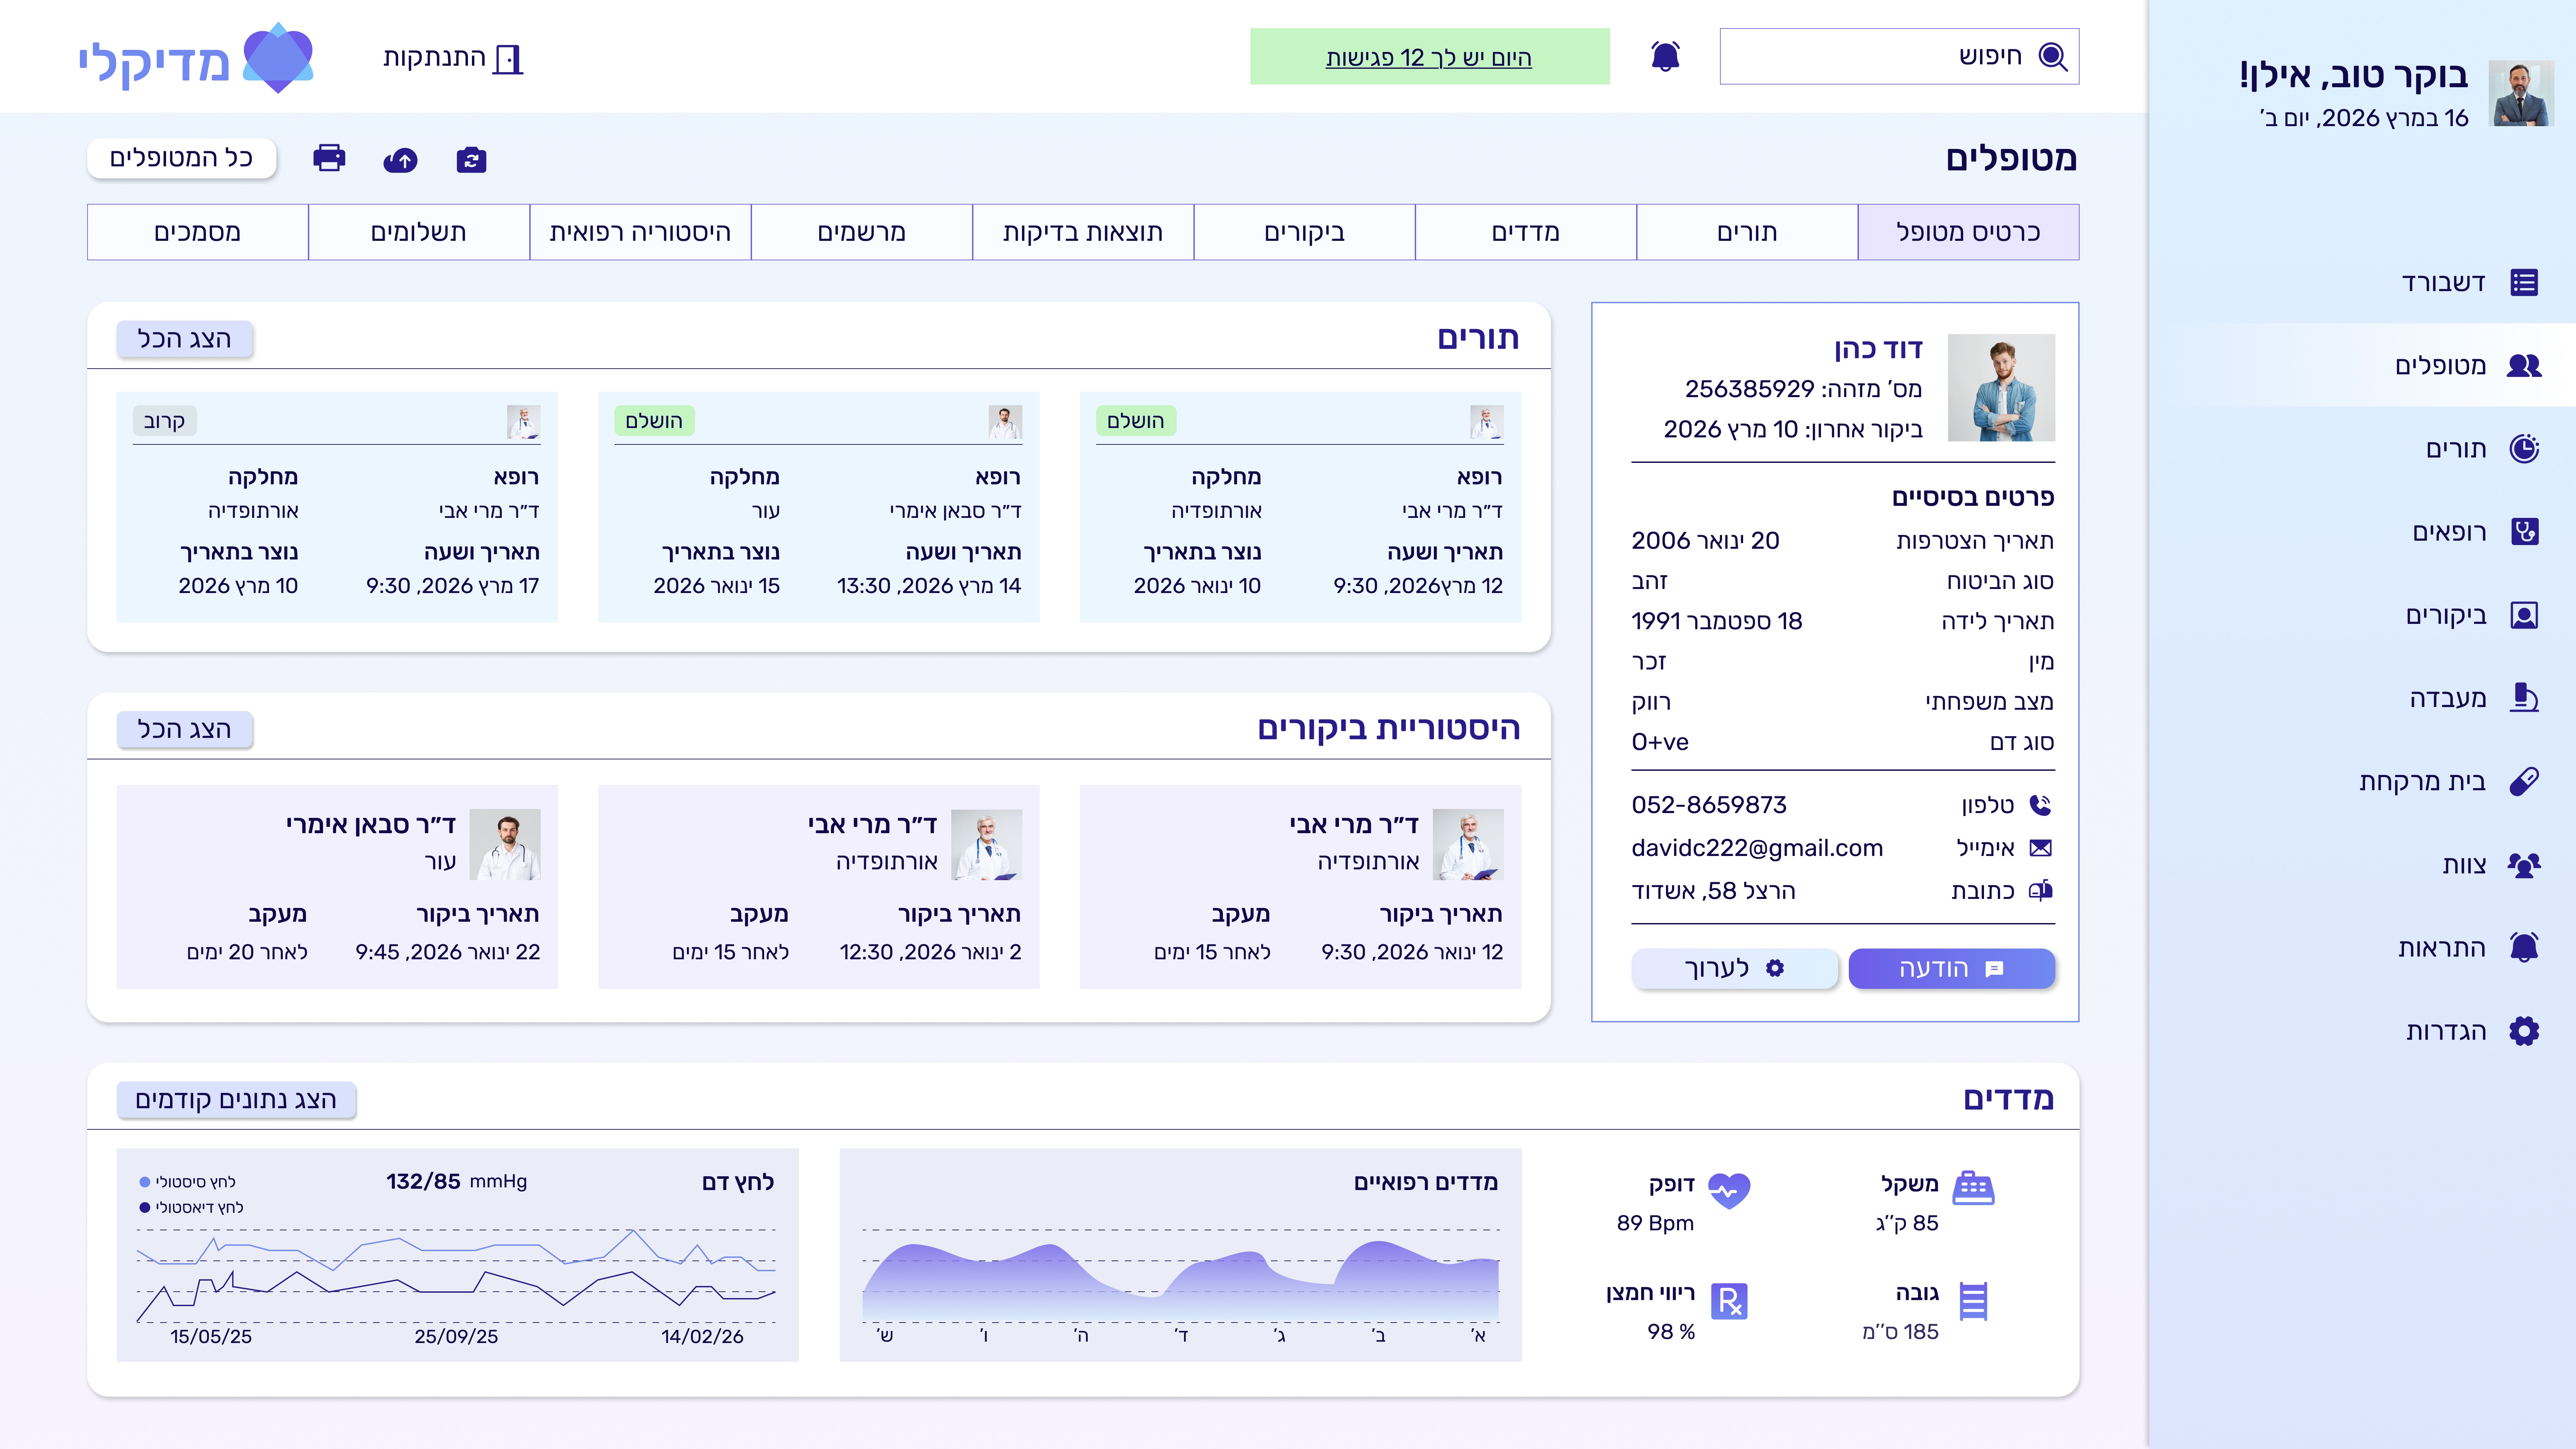2576x1449 pixels.
Task: Click the alerts bell icon in sidebar
Action: pos(2524,947)
